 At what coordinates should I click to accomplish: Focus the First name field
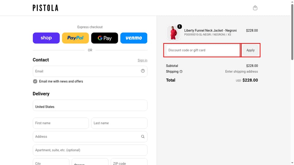[61, 123]
